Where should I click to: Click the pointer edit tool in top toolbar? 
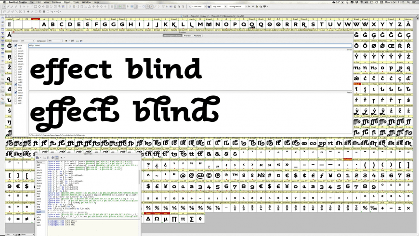[x=4, y=6]
